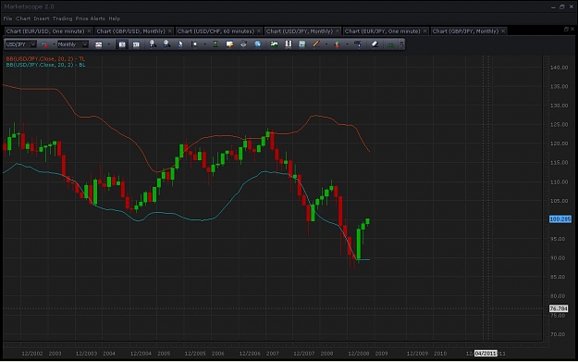
Task: Click the red icon beside the USD/JPY symbol box
Action: (44, 44)
